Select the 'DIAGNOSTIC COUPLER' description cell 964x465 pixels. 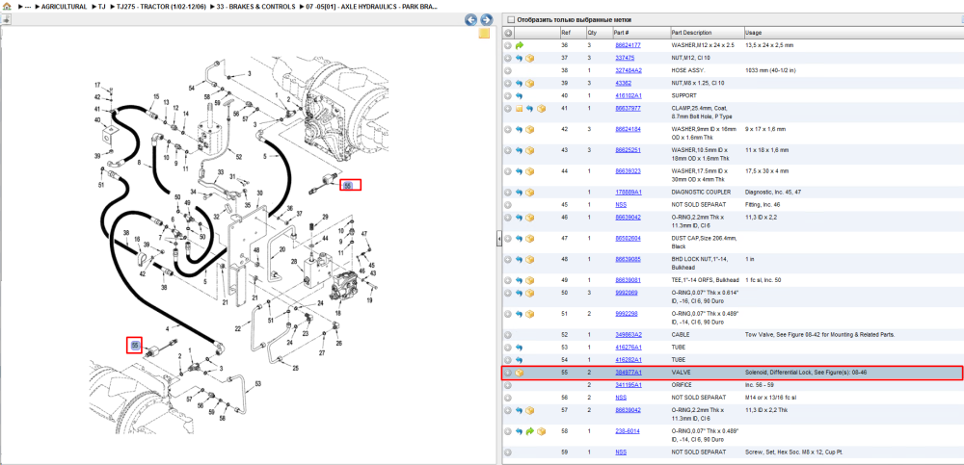pos(700,193)
